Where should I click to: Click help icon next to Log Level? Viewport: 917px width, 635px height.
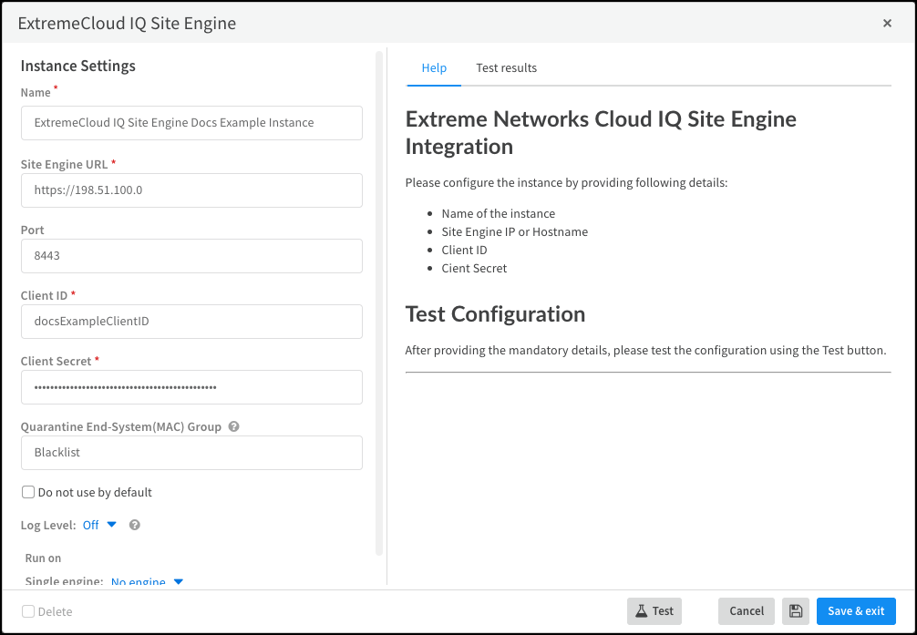point(135,525)
